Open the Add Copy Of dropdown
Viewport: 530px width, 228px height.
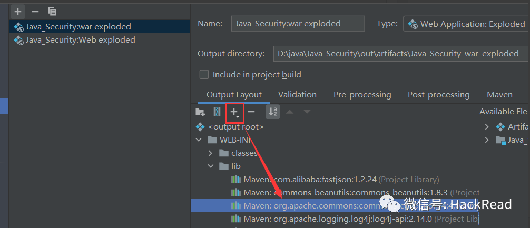coord(235,112)
